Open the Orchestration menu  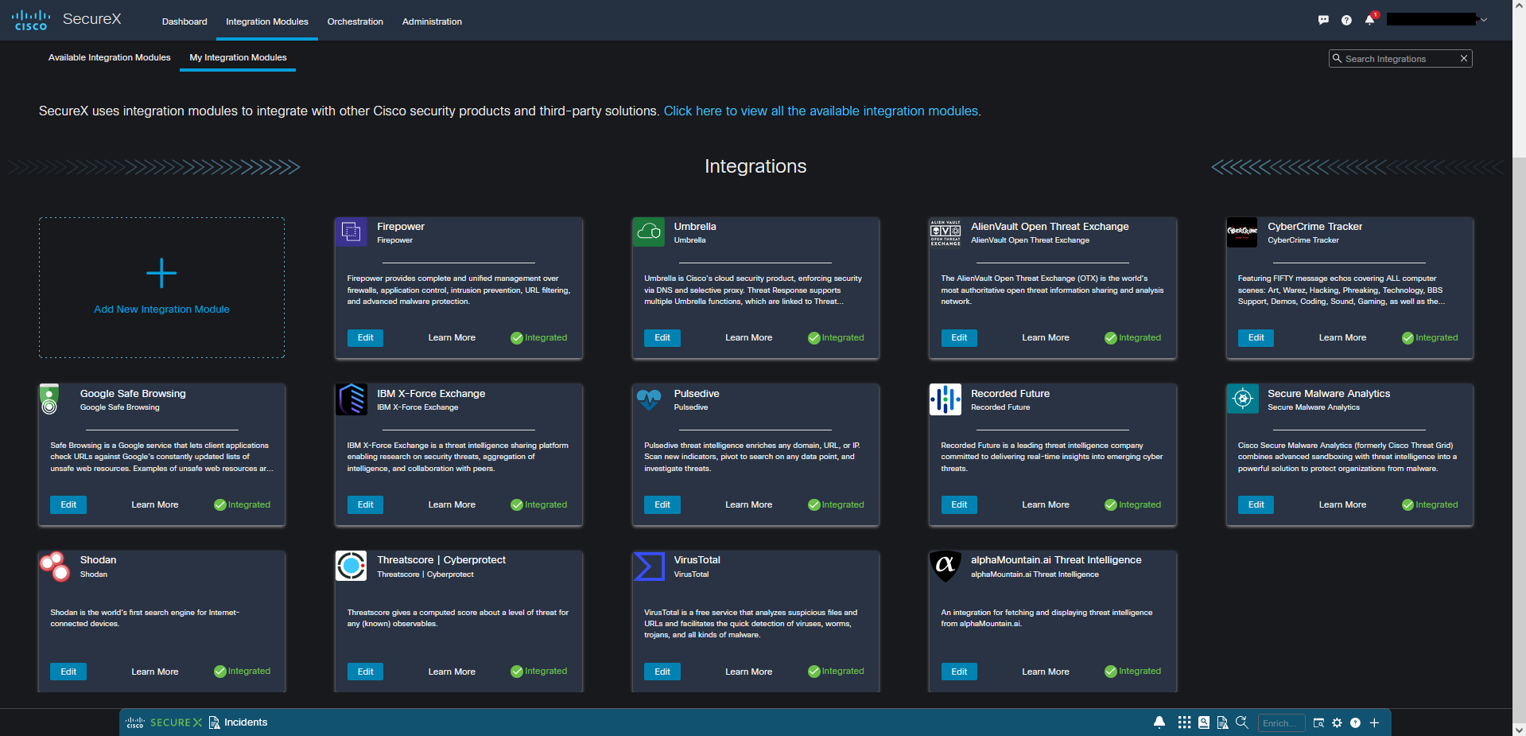pyautogui.click(x=355, y=21)
